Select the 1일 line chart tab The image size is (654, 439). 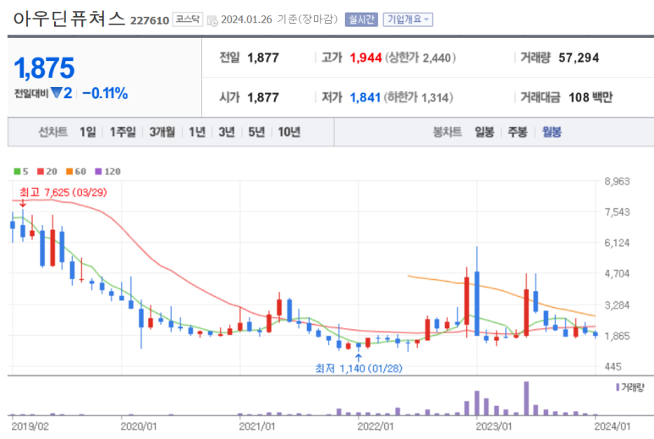tap(88, 132)
